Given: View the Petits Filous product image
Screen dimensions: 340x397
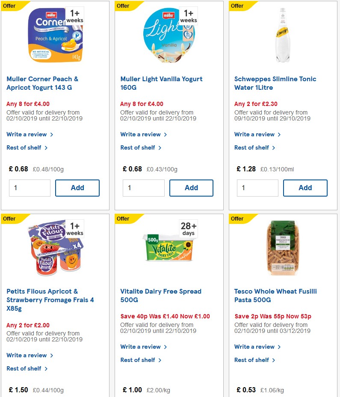Looking at the screenshot, I should click(x=55, y=248).
